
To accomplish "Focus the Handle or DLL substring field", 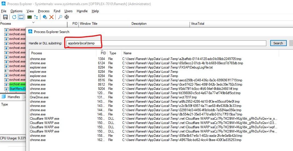I will point(166,43).
